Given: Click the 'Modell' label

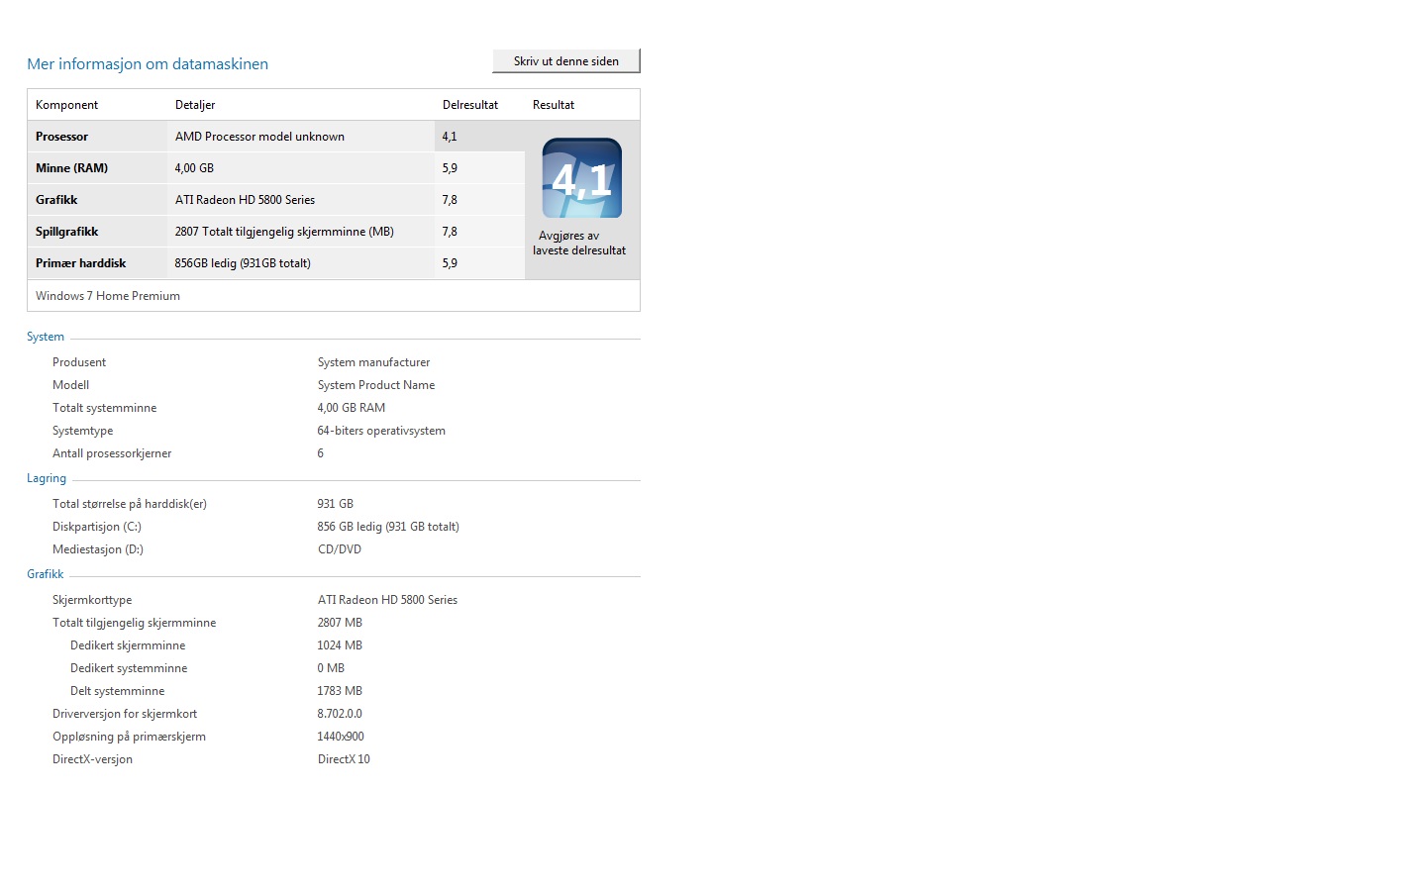Looking at the screenshot, I should point(70,385).
